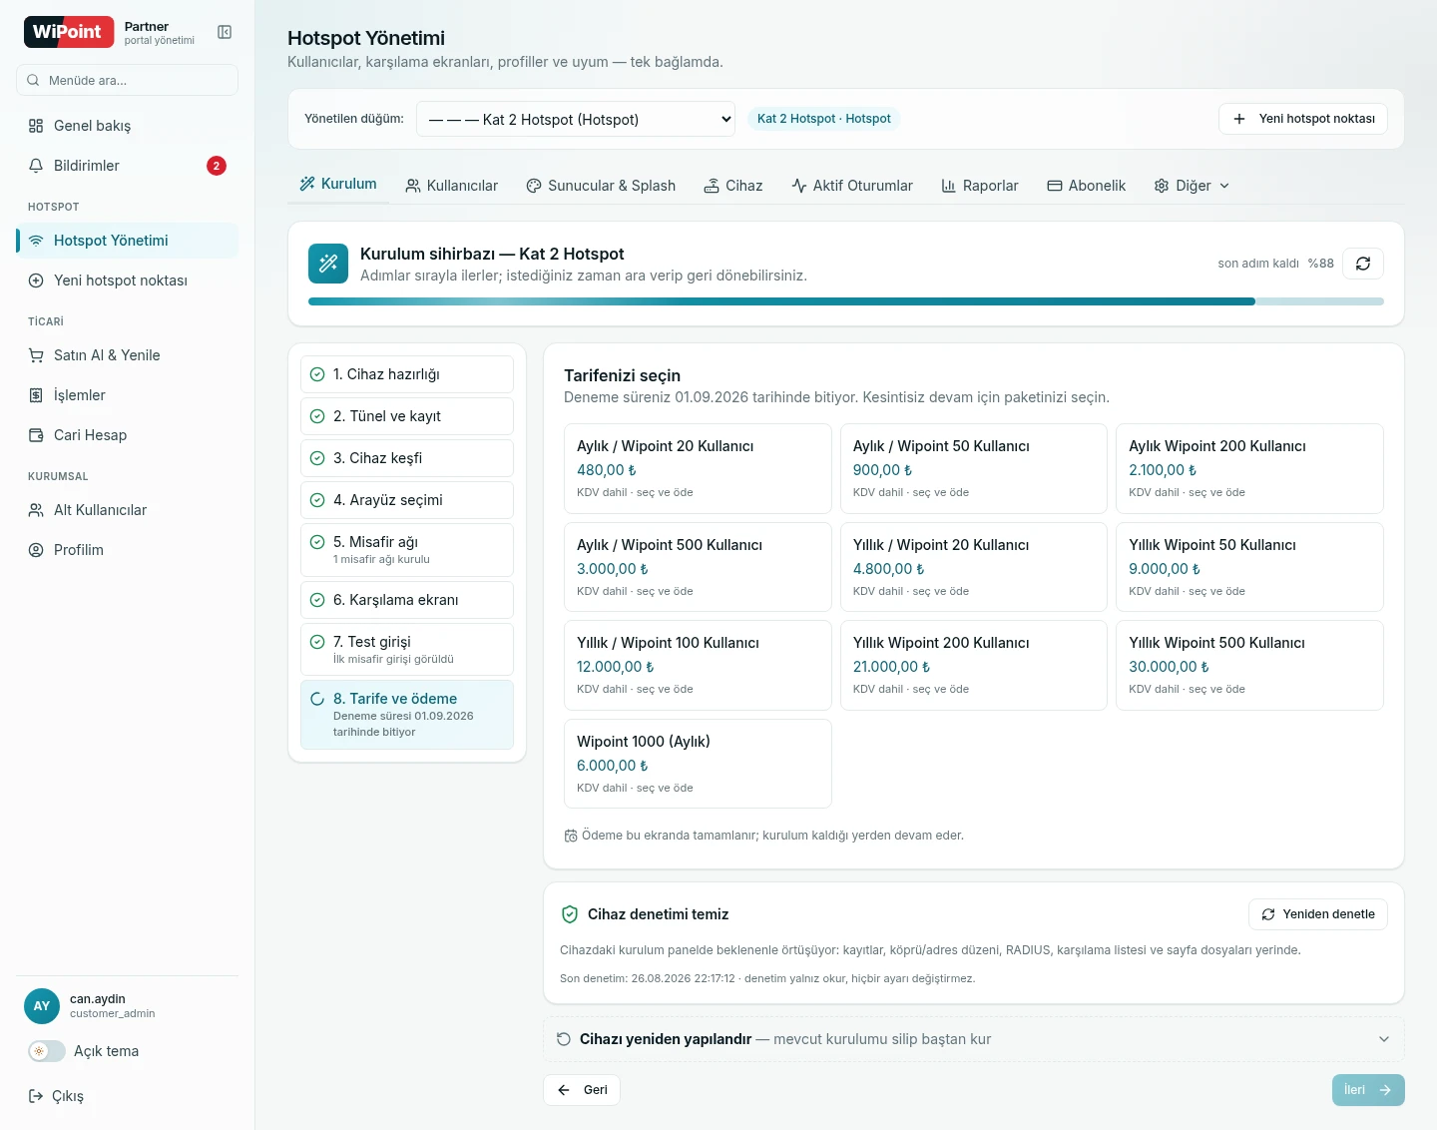
Task: Click the Alt Kullanıcılar people icon
Action: click(36, 510)
